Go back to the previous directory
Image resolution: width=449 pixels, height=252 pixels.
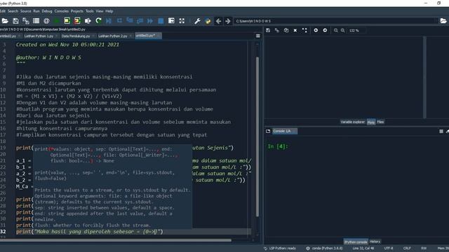pyautogui.click(x=218, y=21)
